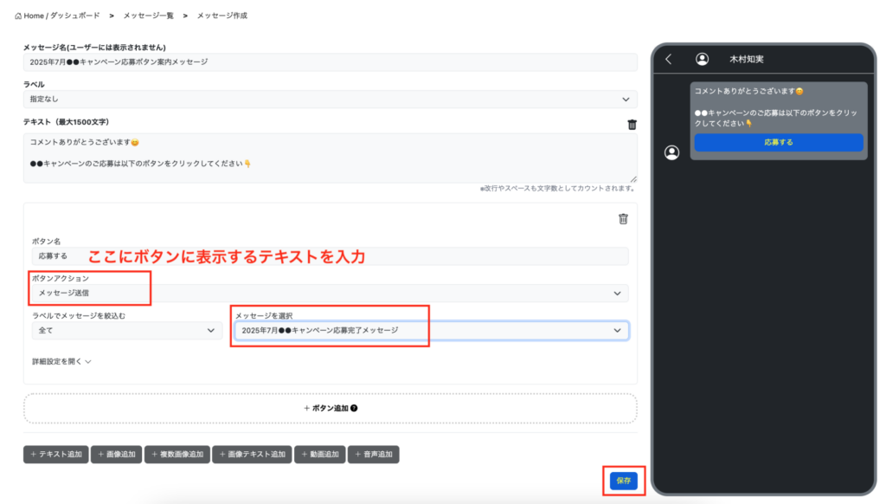Click the profile icon in preview header

pos(702,59)
